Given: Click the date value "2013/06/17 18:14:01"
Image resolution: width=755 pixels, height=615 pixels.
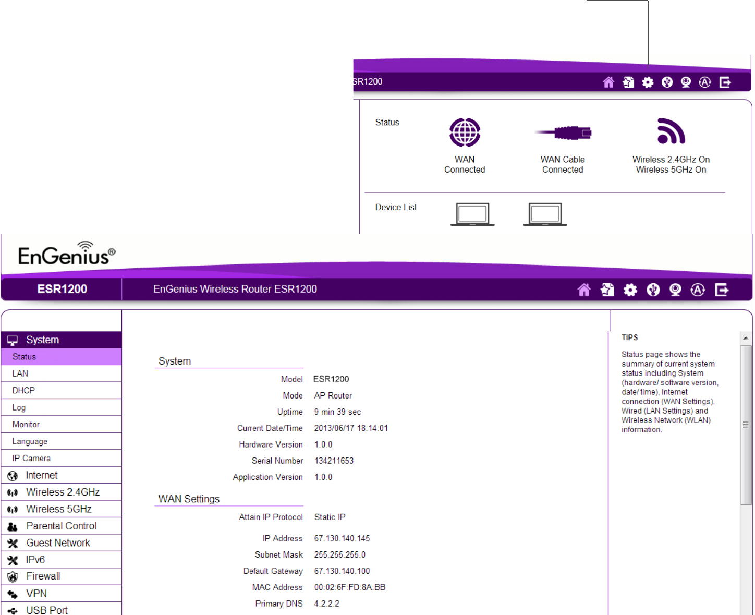Looking at the screenshot, I should point(351,428).
